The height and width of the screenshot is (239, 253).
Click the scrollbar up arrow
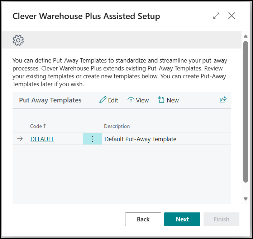tap(245, 36)
